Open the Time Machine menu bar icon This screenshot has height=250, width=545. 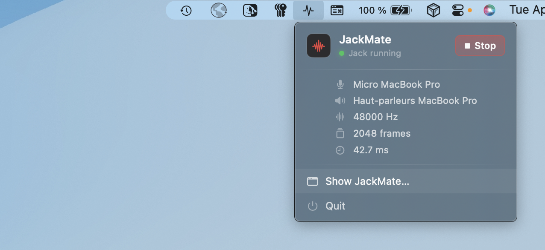(x=186, y=11)
